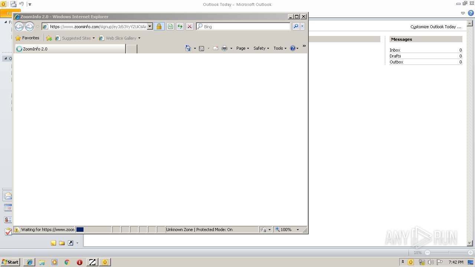Viewport: 475px width, 267px height.
Task: Open Drafts in Outlook Messages
Action: tap(395, 56)
